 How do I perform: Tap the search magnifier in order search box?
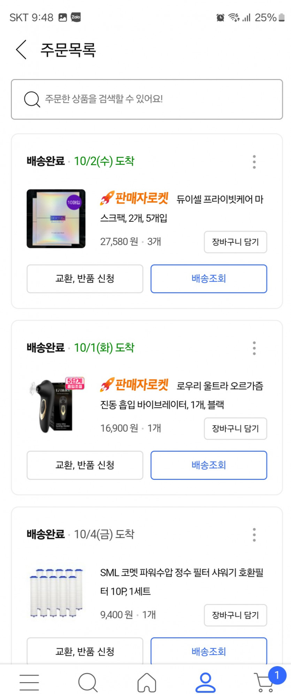click(x=32, y=99)
